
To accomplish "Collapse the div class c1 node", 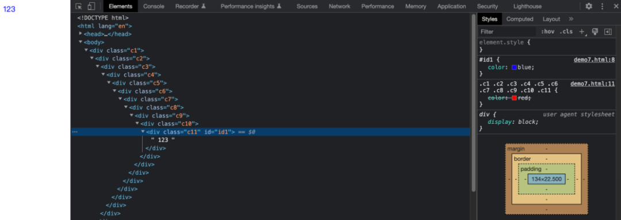I will pos(86,50).
